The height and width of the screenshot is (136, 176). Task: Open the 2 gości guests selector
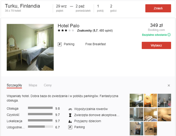coord(113,8)
